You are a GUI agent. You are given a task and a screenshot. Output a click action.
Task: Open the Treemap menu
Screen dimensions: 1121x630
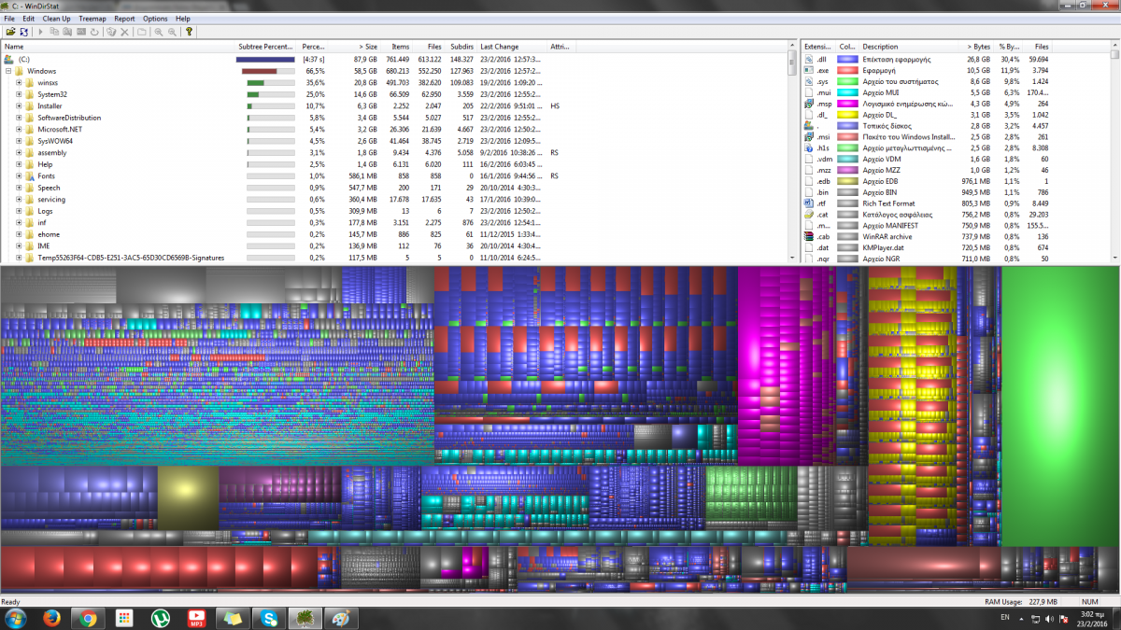click(x=92, y=19)
